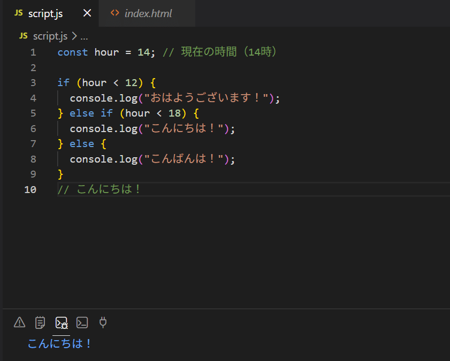This screenshot has width=450, height=361.
Task: Click line number 10 in the gutter
Action: coord(30,189)
